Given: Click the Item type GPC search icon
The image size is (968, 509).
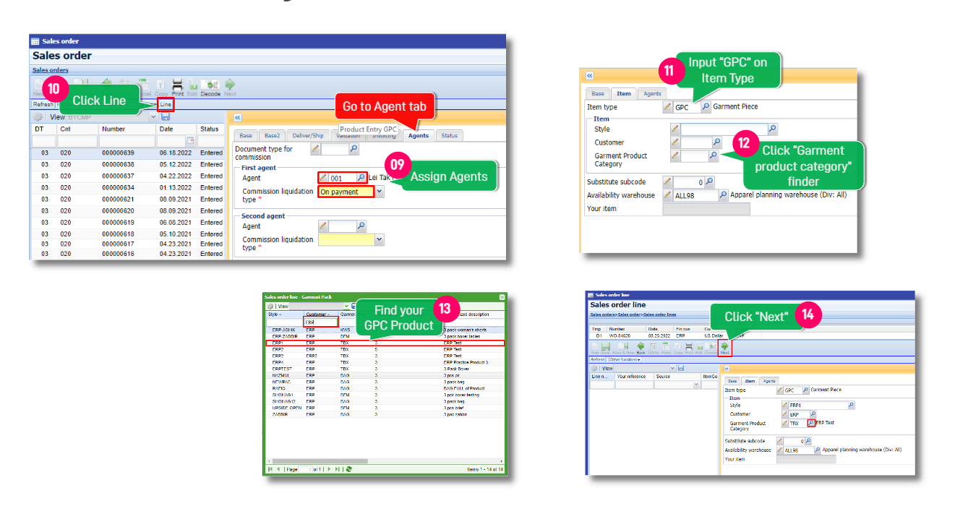Looking at the screenshot, I should click(706, 107).
